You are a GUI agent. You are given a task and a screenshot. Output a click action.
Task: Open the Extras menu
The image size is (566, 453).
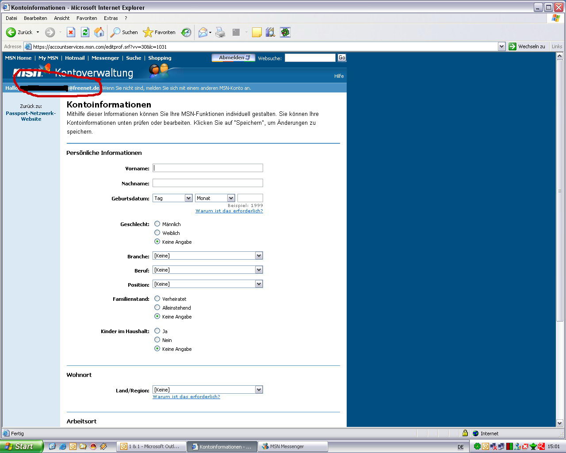(x=111, y=18)
